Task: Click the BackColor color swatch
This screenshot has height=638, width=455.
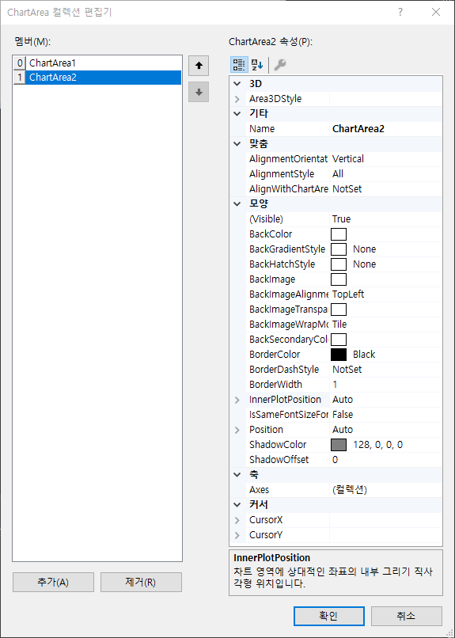Action: pos(339,234)
